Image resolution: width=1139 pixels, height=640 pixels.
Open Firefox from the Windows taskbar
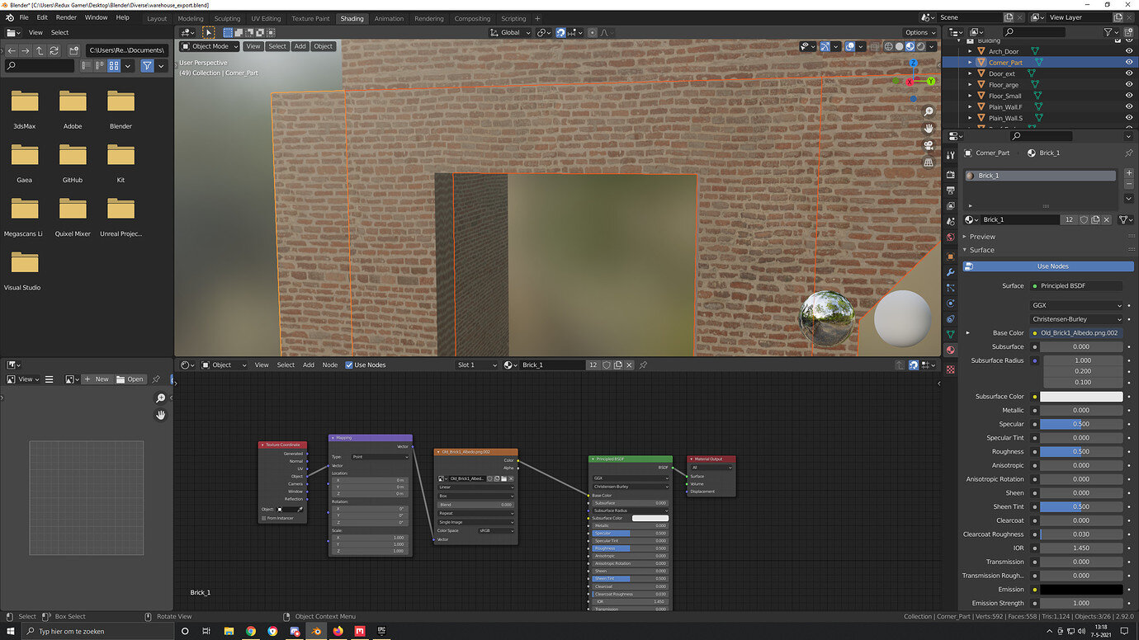pos(338,631)
